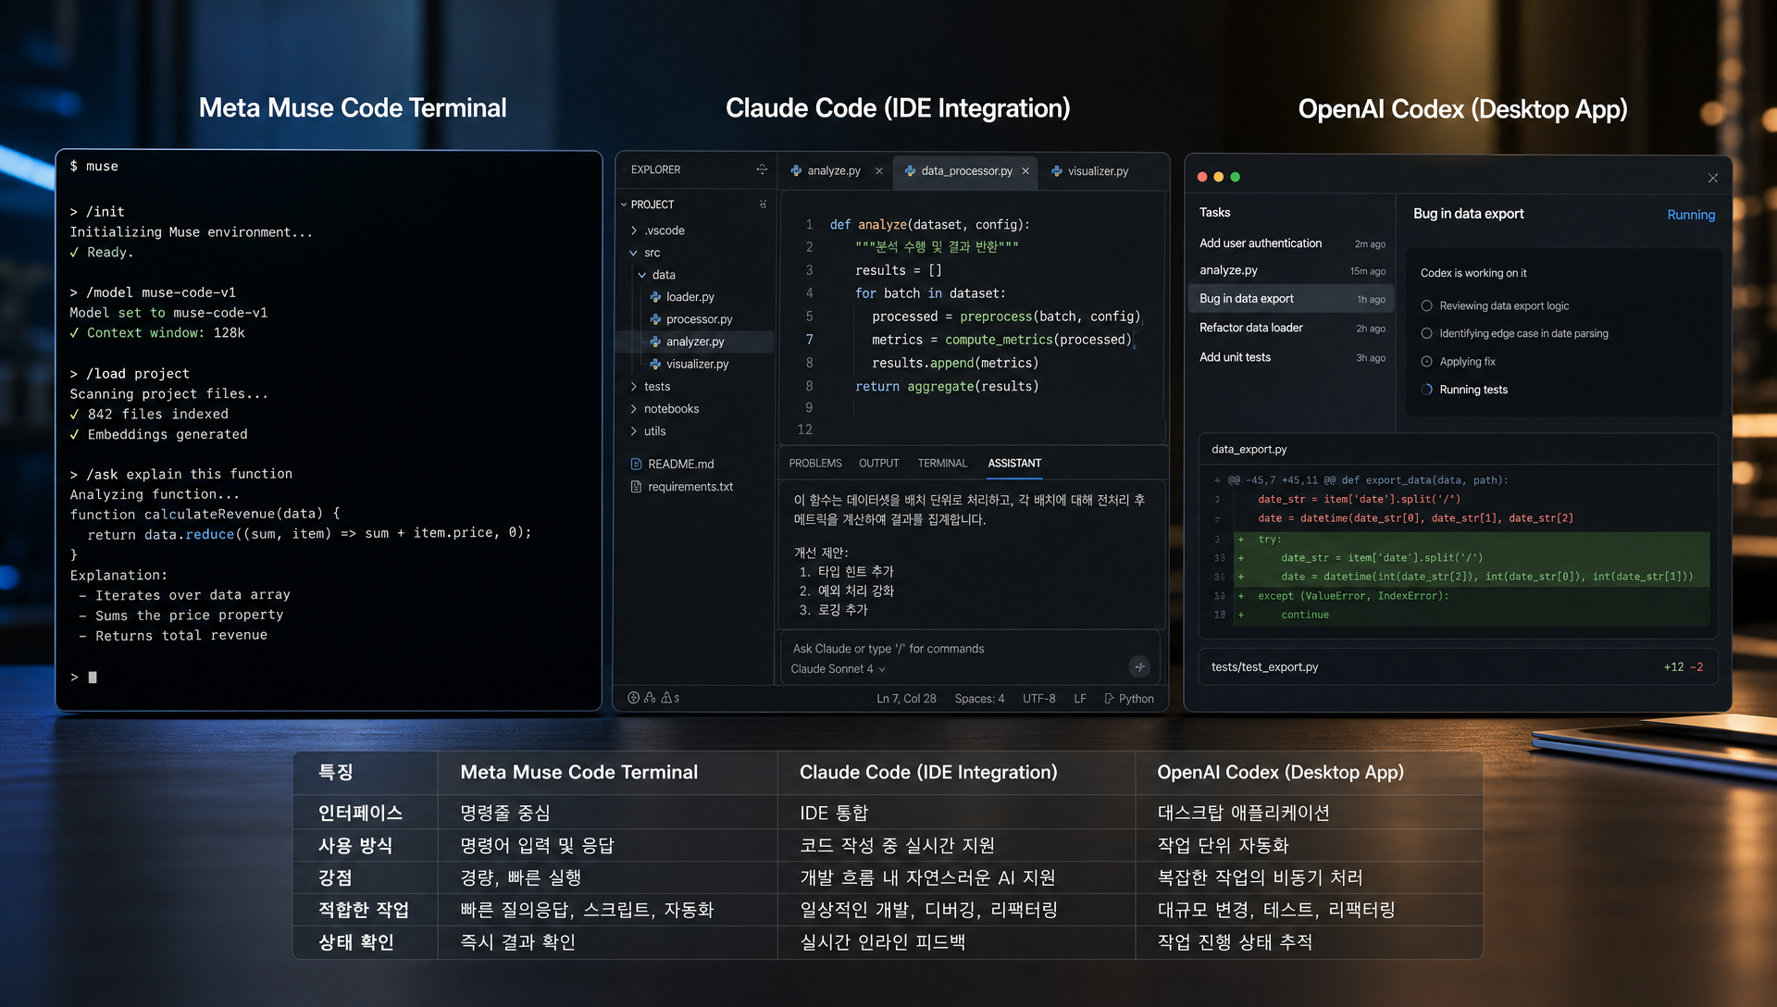Screen dimensions: 1777x1007
Task: Expand the .vscode folder
Action: click(634, 230)
